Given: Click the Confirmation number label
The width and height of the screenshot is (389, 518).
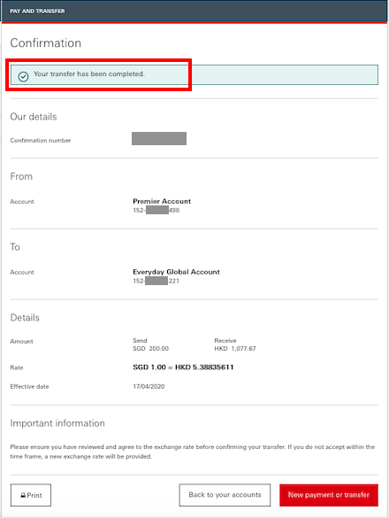Looking at the screenshot, I should point(41,141).
